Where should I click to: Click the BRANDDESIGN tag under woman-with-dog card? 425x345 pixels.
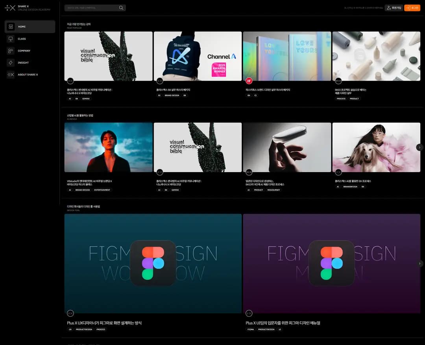pyautogui.click(x=350, y=187)
